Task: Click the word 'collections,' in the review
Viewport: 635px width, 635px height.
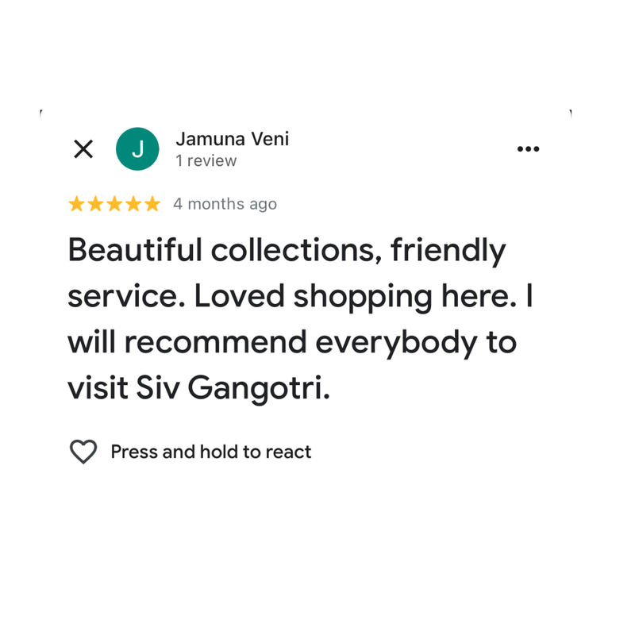Action: point(296,250)
